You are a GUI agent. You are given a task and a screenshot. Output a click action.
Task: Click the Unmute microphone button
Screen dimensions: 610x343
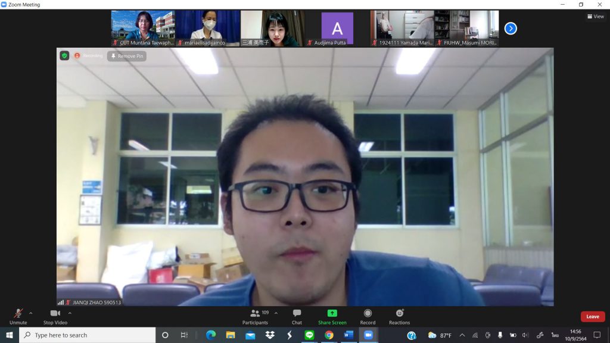click(18, 317)
